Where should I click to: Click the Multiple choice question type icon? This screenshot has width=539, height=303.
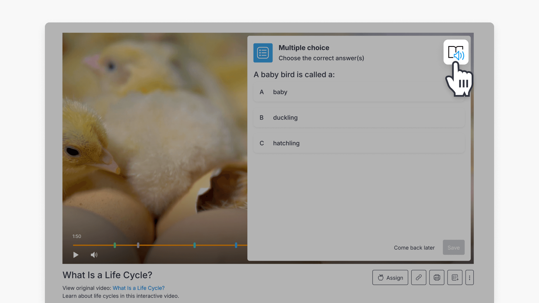(x=263, y=53)
